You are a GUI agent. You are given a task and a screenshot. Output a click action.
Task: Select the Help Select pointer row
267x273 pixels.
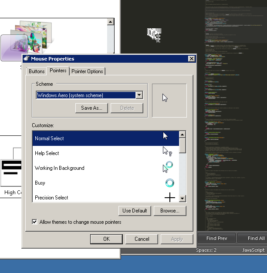[x=105, y=153]
